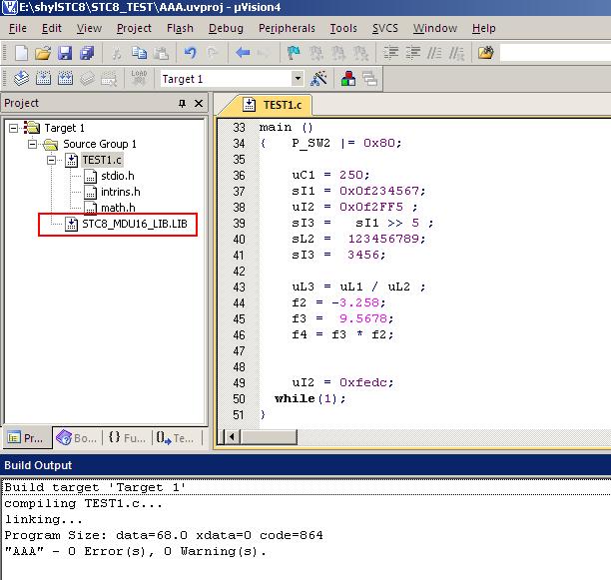Switch to Templates tab
Screen dimensions: 611x580
175,438
